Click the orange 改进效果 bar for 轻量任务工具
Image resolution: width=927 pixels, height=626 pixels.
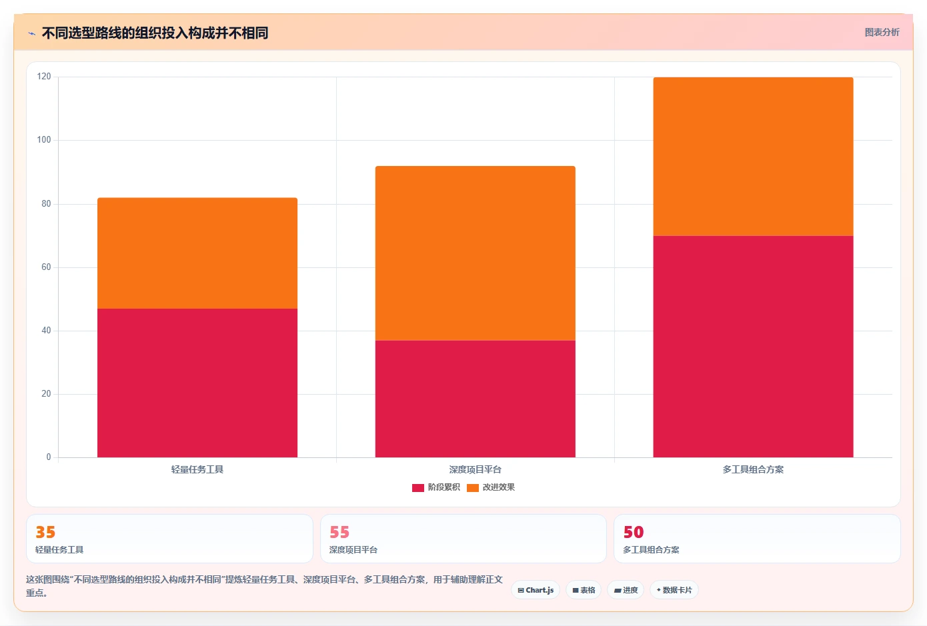point(197,253)
